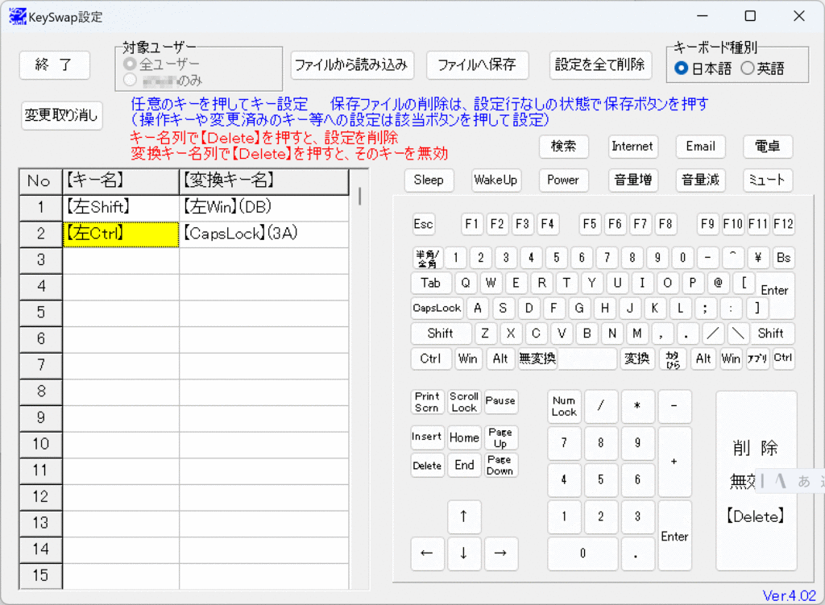Click the 変更取り消し undo button

tap(62, 116)
